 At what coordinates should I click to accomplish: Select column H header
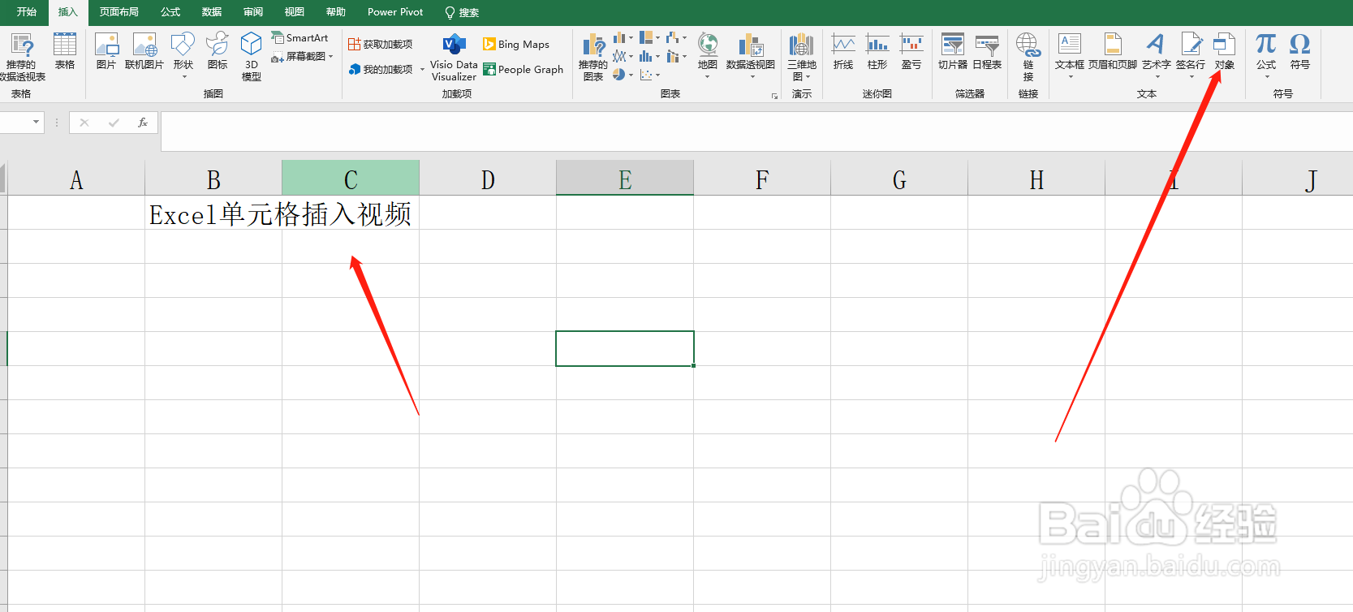click(x=1036, y=179)
